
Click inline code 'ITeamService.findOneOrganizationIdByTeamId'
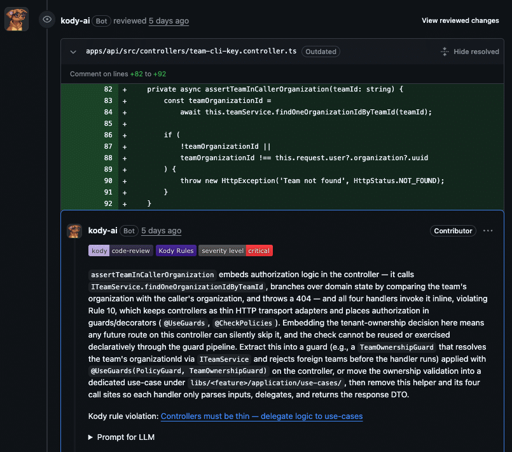point(177,287)
